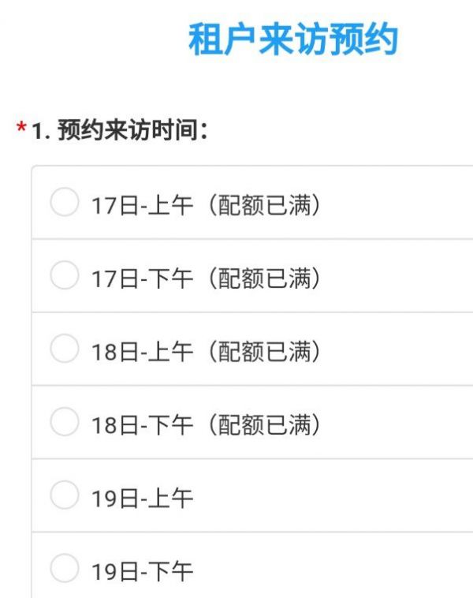Select the 17日-下午 radio button

(x=64, y=276)
